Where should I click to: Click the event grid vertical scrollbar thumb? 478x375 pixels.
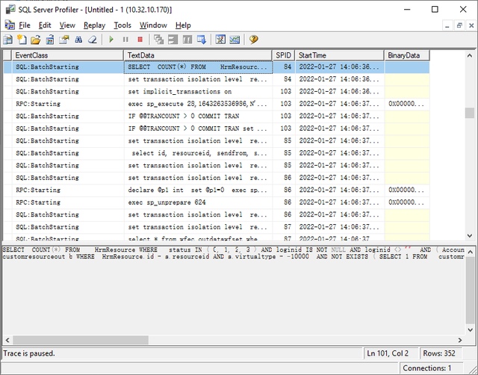click(x=469, y=113)
